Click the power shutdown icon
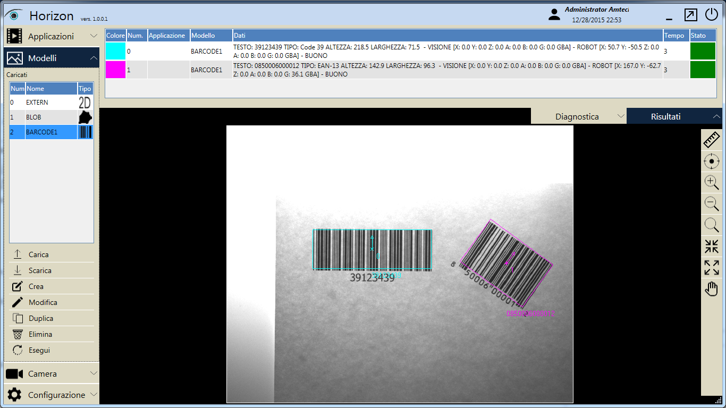The image size is (726, 408). pos(712,14)
